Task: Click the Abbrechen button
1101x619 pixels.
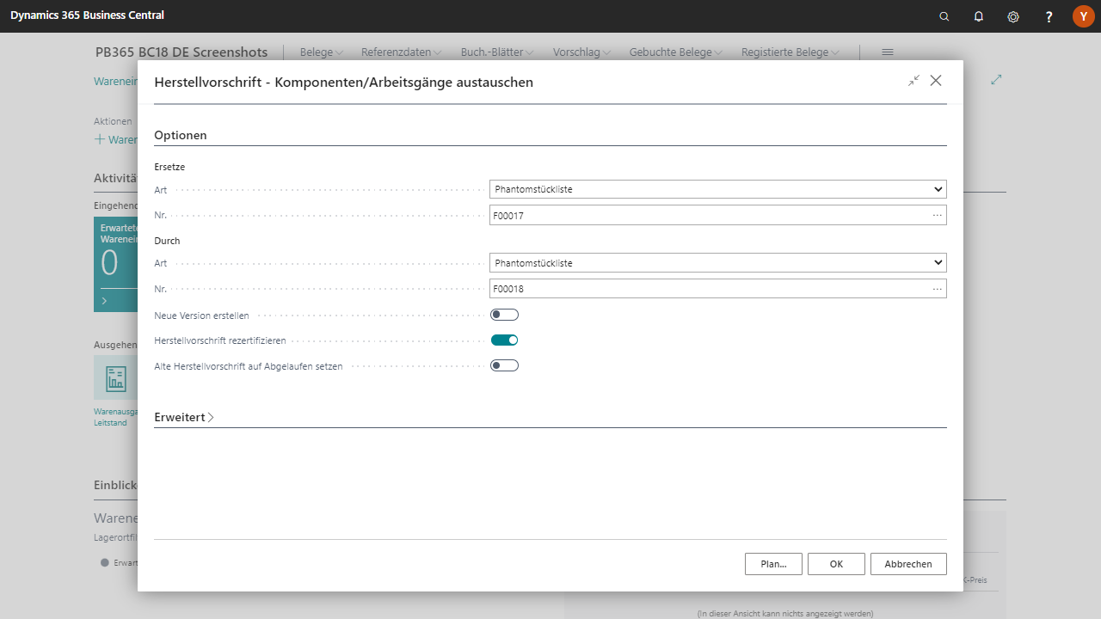Action: point(908,564)
